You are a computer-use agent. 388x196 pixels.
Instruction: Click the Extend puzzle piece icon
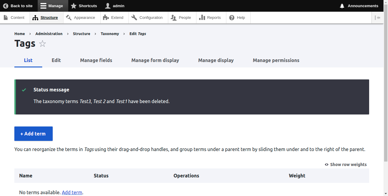tap(106, 18)
